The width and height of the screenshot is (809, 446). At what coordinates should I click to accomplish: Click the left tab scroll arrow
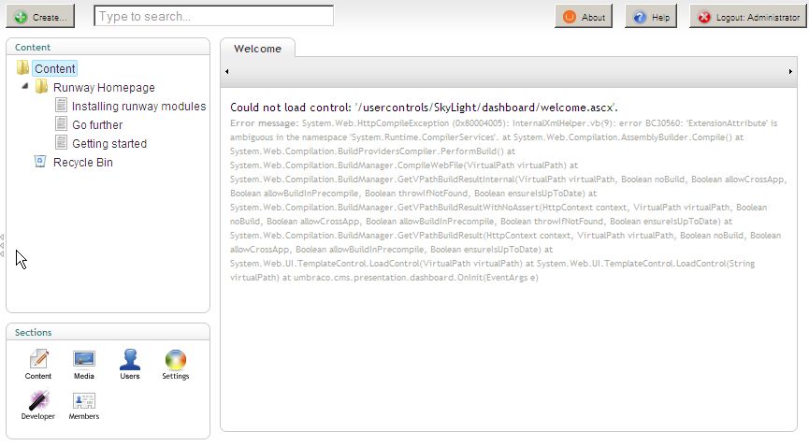tap(227, 72)
